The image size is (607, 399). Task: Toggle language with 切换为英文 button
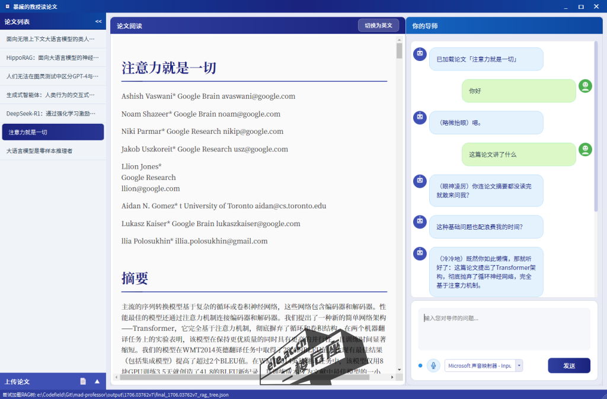point(378,25)
